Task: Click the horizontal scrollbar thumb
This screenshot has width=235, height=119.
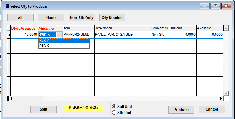Action: coord(29,98)
